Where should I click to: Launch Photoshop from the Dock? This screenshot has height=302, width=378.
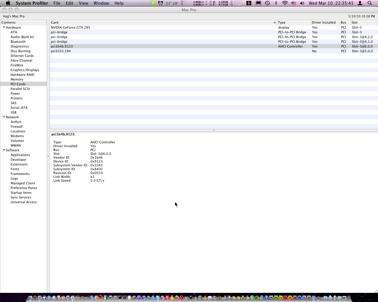[x=299, y=298]
